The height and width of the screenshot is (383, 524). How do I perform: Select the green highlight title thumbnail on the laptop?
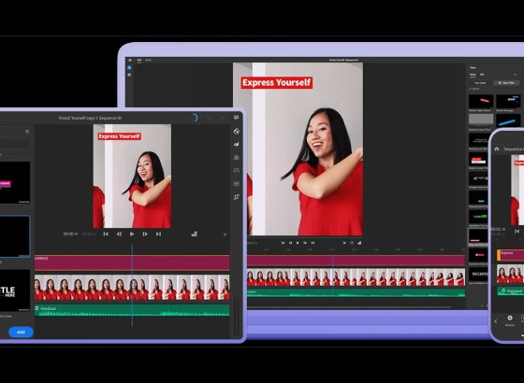click(478, 217)
